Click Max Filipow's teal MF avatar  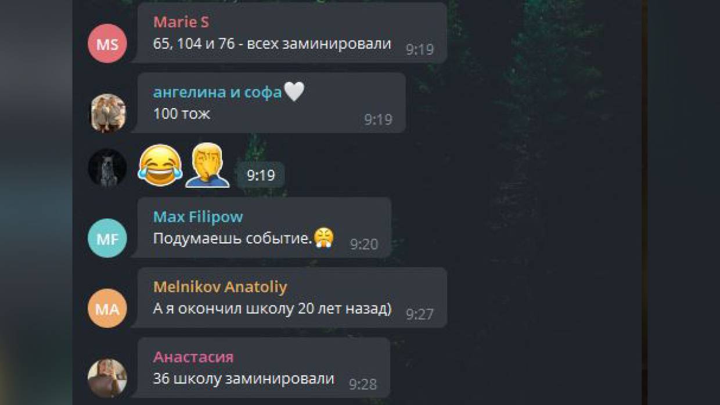pyautogui.click(x=107, y=238)
